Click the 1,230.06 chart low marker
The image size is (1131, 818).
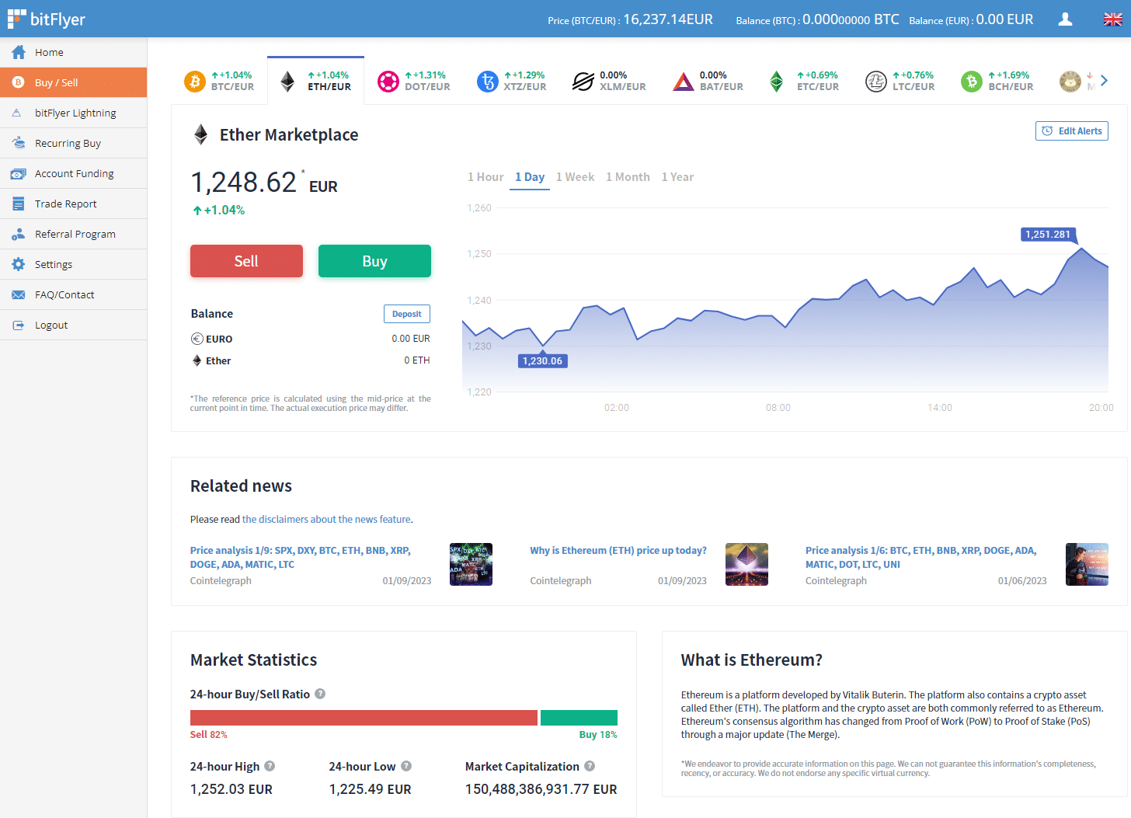point(542,360)
